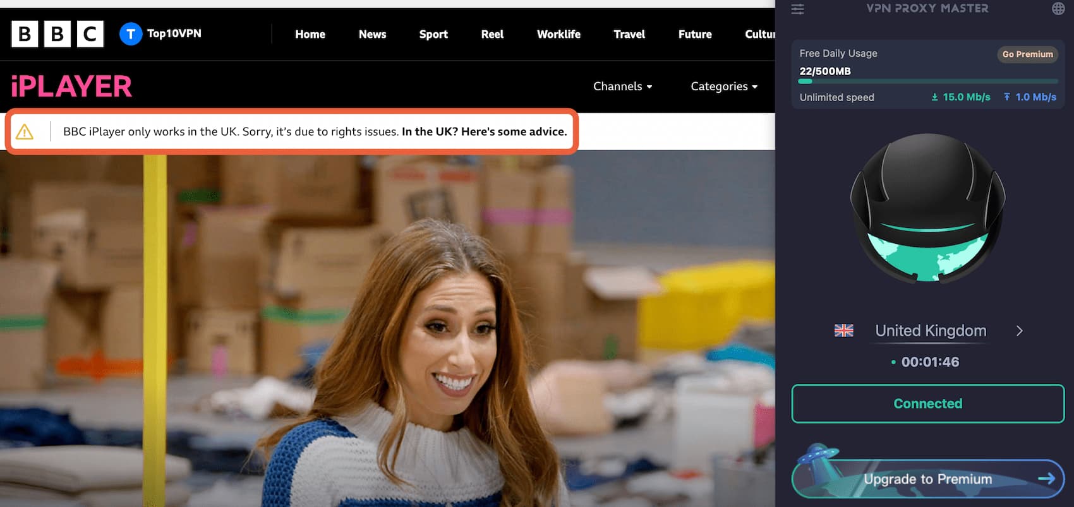Click the download speed 15.0 Mb/s indicator
The height and width of the screenshot is (507, 1074).
(960, 97)
